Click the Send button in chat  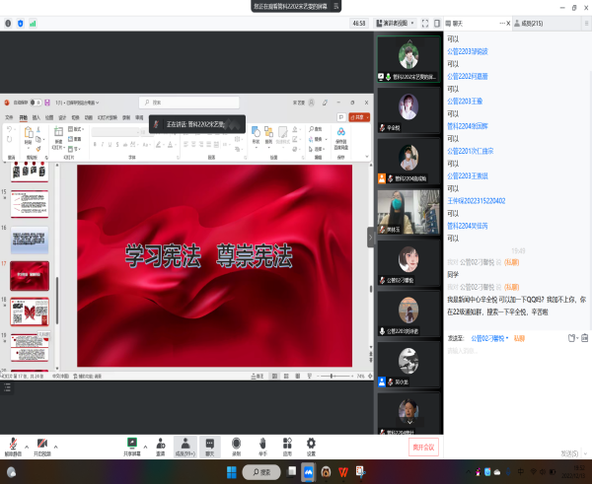568,453
